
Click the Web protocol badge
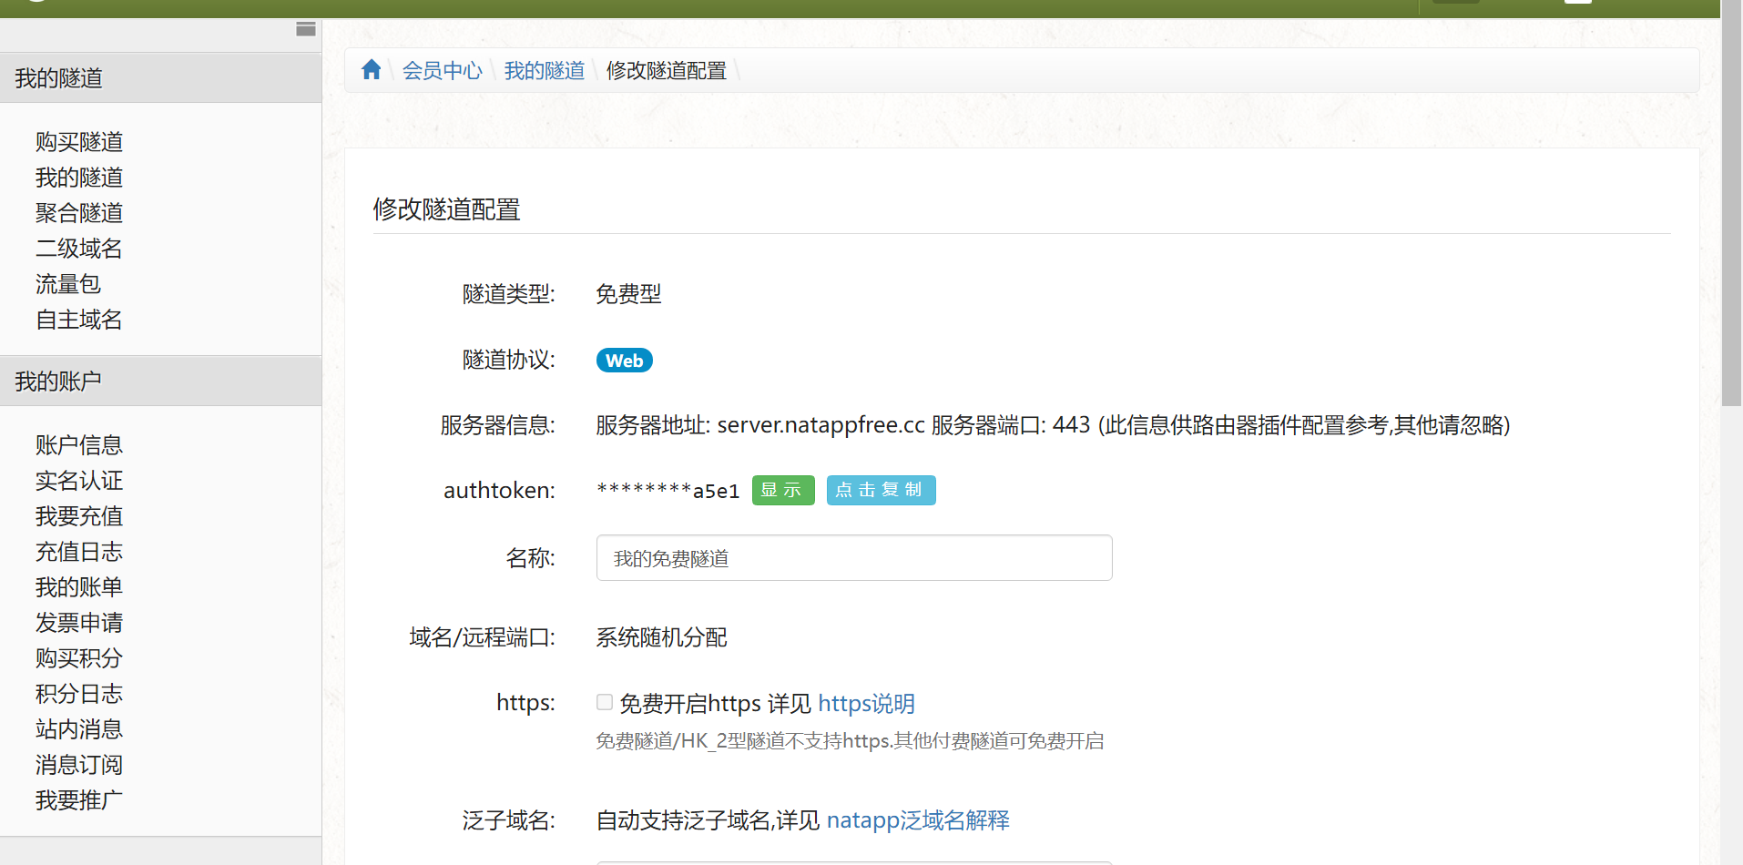(x=625, y=361)
